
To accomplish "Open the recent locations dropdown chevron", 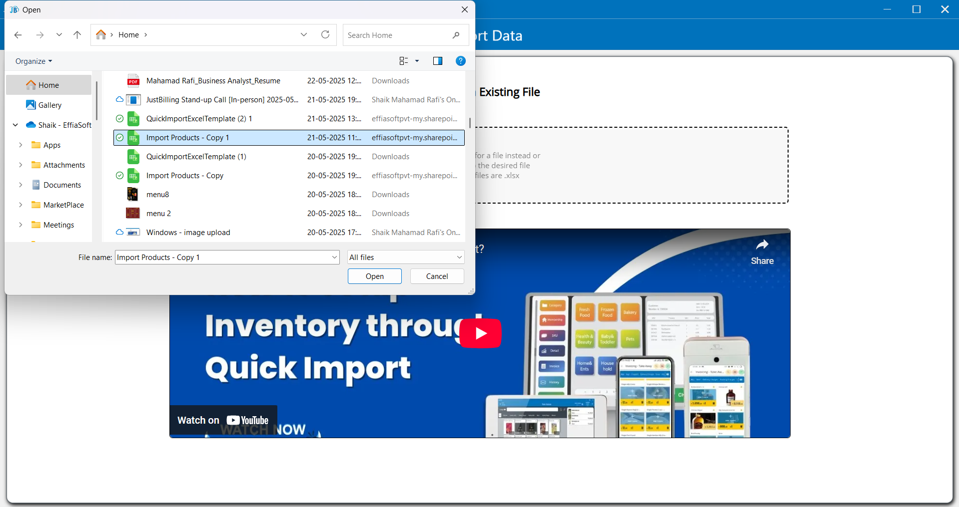I will pos(59,35).
